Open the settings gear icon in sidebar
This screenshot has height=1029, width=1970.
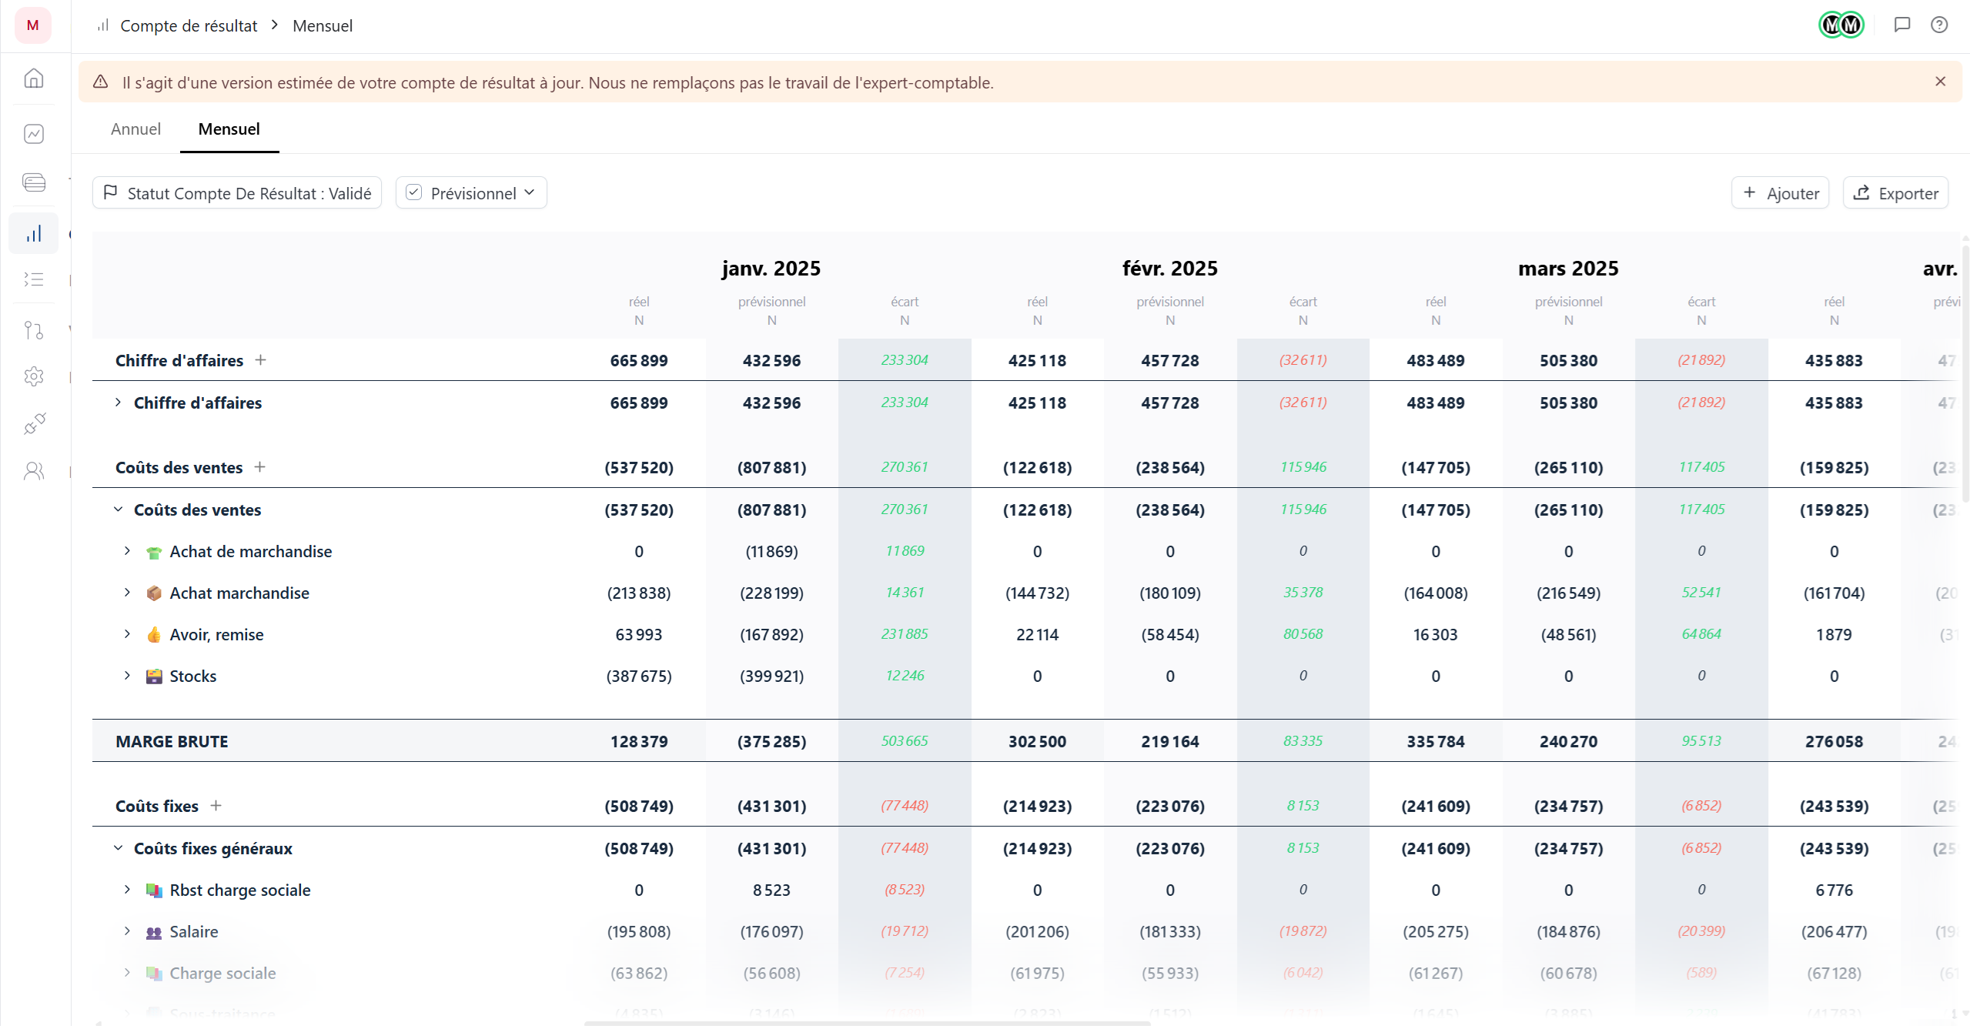coord(34,376)
